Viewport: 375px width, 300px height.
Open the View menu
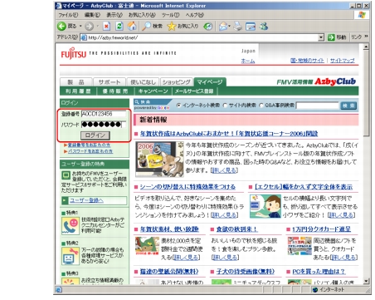pyautogui.click(x=114, y=15)
